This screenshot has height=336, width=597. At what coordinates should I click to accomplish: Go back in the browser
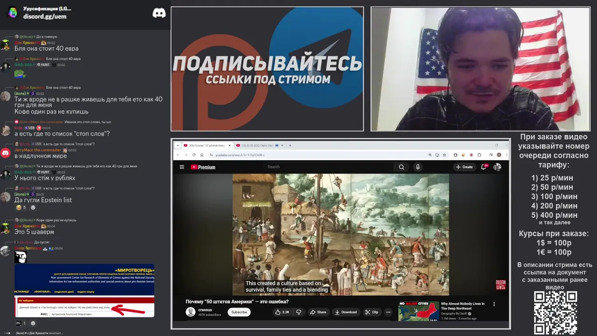pyautogui.click(x=178, y=155)
